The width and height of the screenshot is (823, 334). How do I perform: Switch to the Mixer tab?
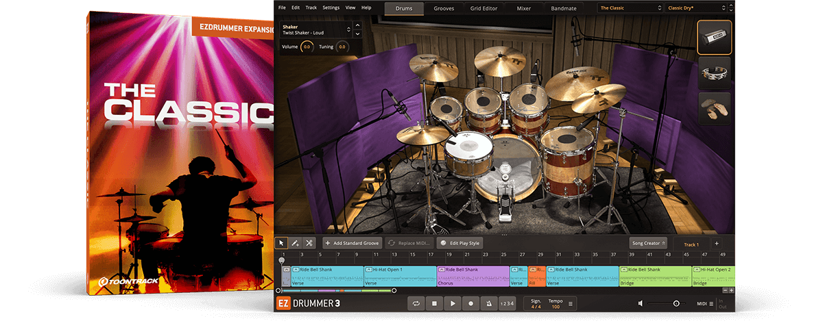pos(525,8)
